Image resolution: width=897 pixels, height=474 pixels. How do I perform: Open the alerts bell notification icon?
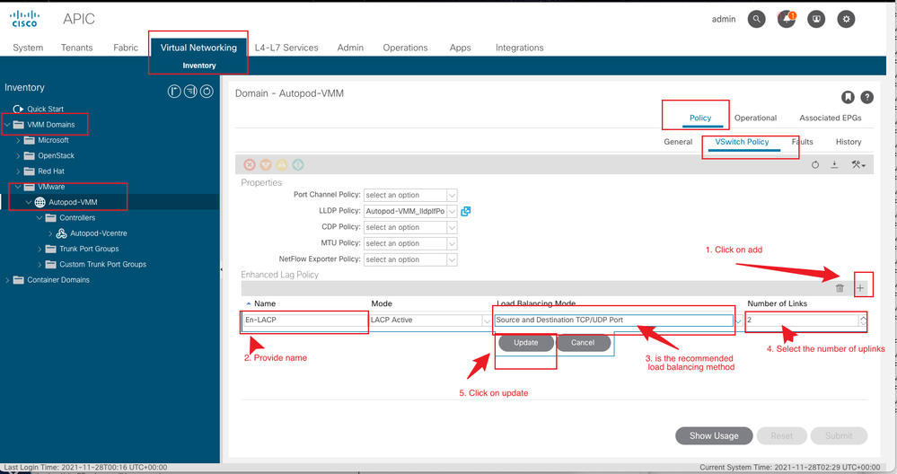coord(786,19)
